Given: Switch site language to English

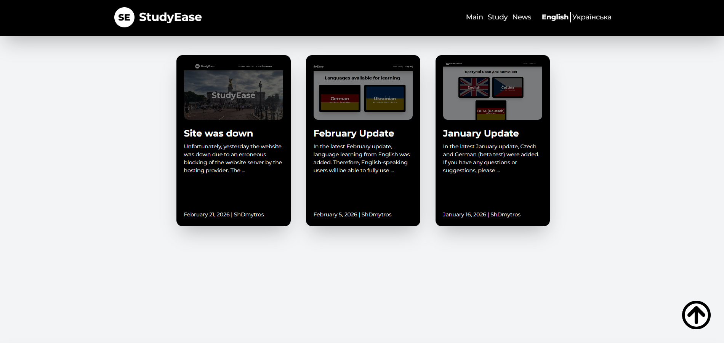Looking at the screenshot, I should (x=554, y=17).
